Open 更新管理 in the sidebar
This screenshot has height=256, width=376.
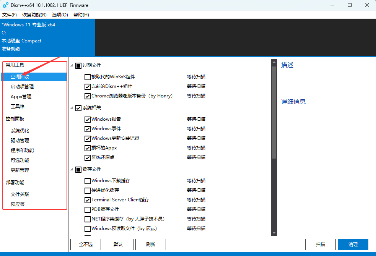[20, 170]
